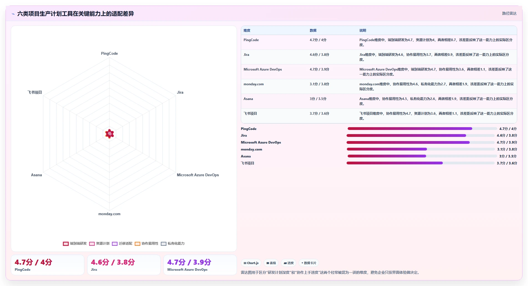This screenshot has width=528, height=286.
Task: Click the 路径雷达 label in header
Action: (x=509, y=13)
